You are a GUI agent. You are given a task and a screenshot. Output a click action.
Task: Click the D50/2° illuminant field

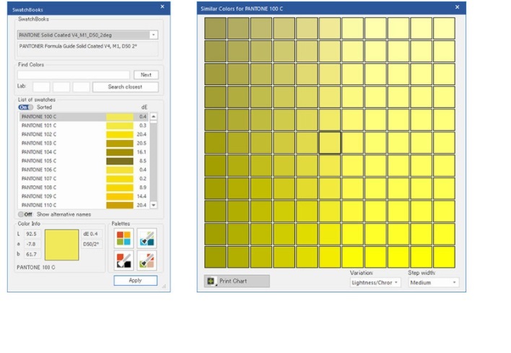point(91,244)
